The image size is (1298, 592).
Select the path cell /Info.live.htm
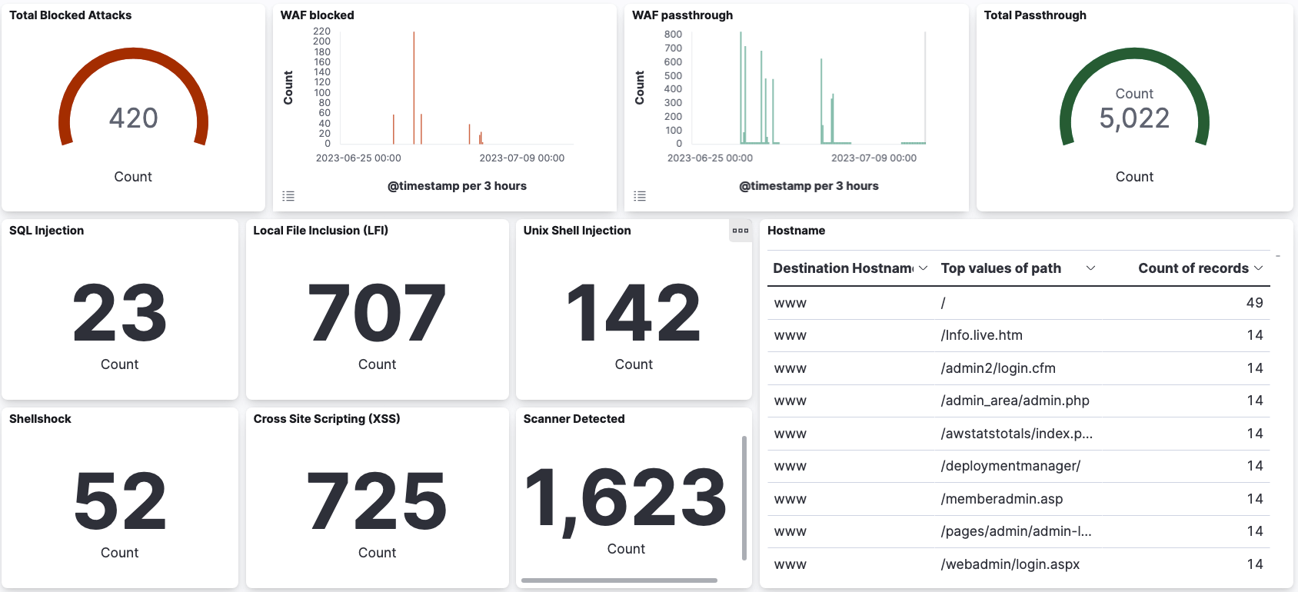[982, 335]
